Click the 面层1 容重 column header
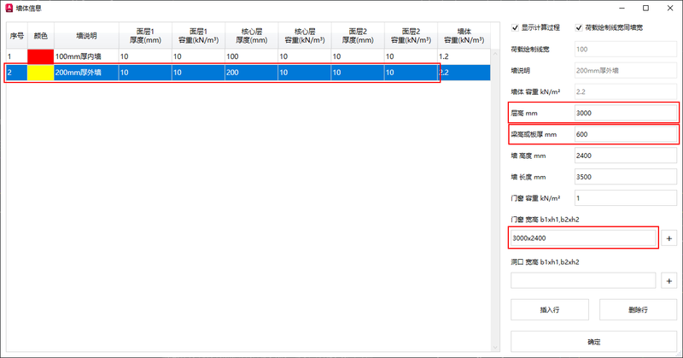The width and height of the screenshot is (683, 358). click(199, 36)
